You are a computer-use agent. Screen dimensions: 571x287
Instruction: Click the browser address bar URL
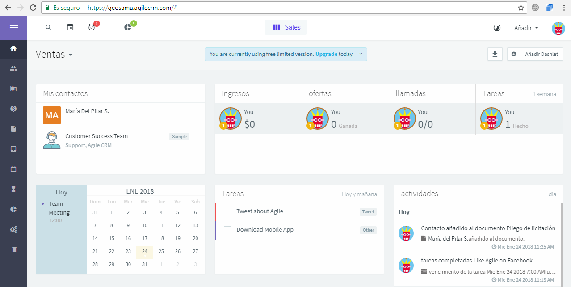133,8
